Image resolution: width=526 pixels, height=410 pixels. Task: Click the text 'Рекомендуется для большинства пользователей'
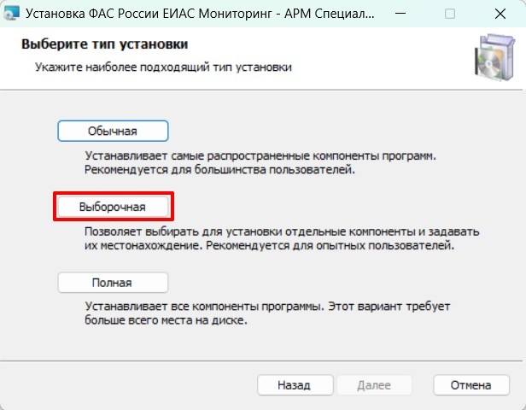(219, 169)
